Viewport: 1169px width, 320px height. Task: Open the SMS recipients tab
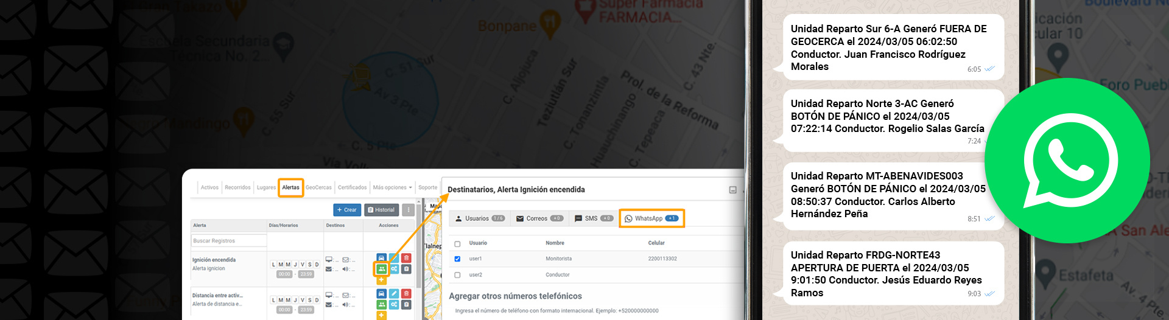point(594,218)
